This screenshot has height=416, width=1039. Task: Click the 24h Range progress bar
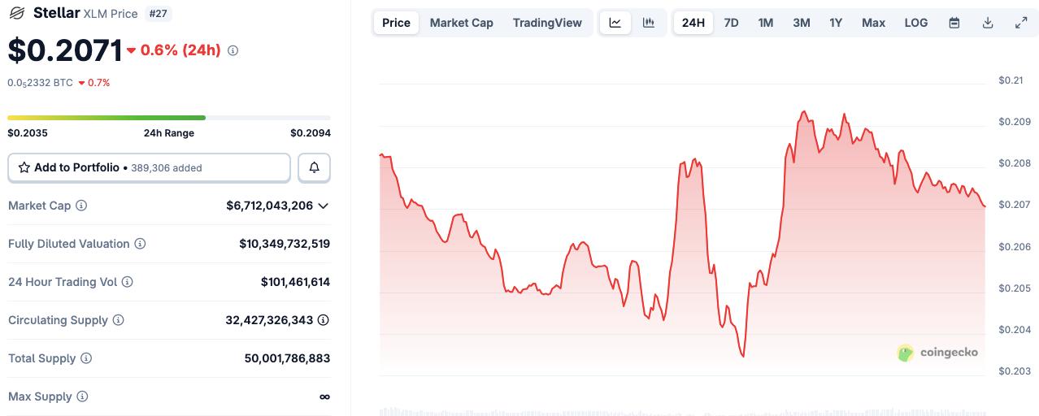point(169,118)
